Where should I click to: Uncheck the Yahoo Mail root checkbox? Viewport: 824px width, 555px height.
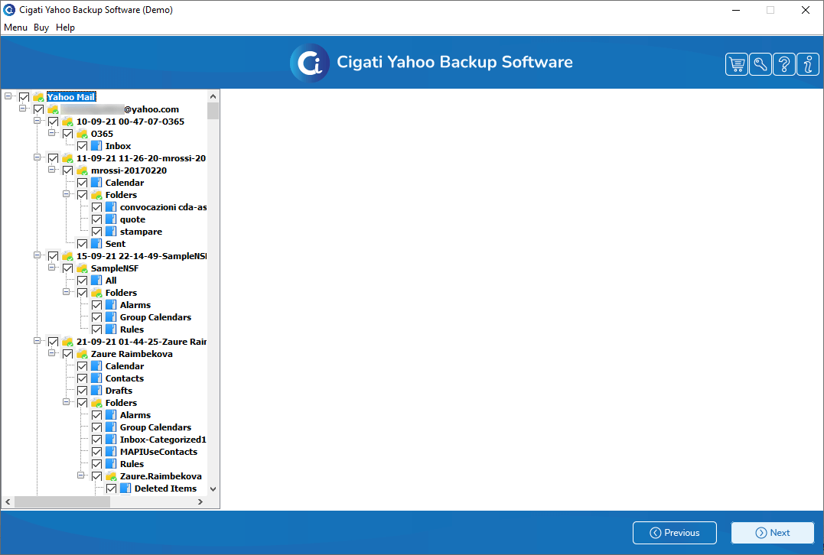[24, 97]
